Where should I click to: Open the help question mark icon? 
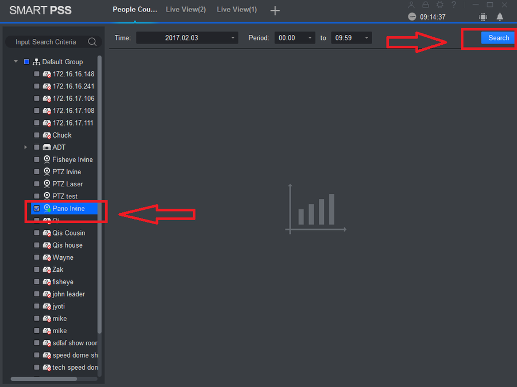(x=454, y=5)
